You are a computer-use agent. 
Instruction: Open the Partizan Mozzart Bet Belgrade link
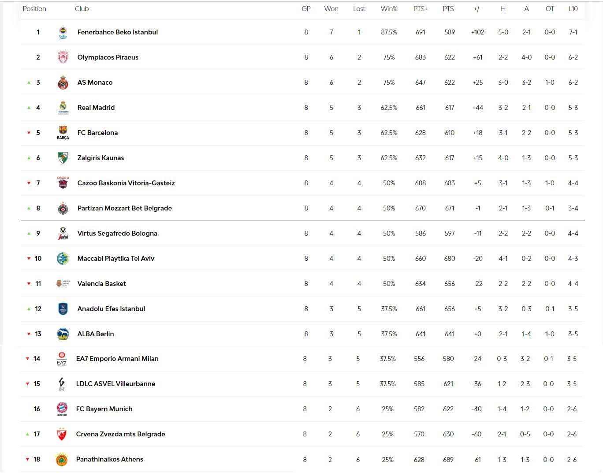tap(124, 208)
